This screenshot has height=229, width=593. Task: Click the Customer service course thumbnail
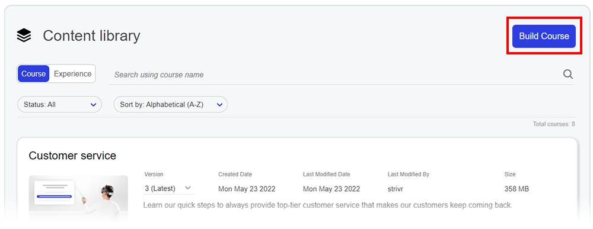click(78, 198)
